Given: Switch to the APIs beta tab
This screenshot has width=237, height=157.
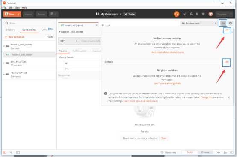Looking at the screenshot, I should (47, 30).
